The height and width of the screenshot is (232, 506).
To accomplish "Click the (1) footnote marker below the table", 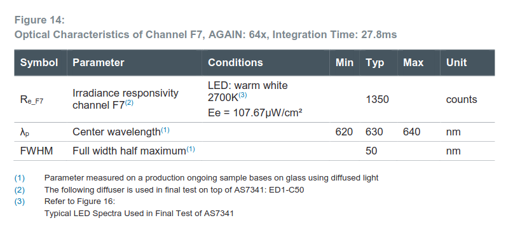I will click(20, 178).
